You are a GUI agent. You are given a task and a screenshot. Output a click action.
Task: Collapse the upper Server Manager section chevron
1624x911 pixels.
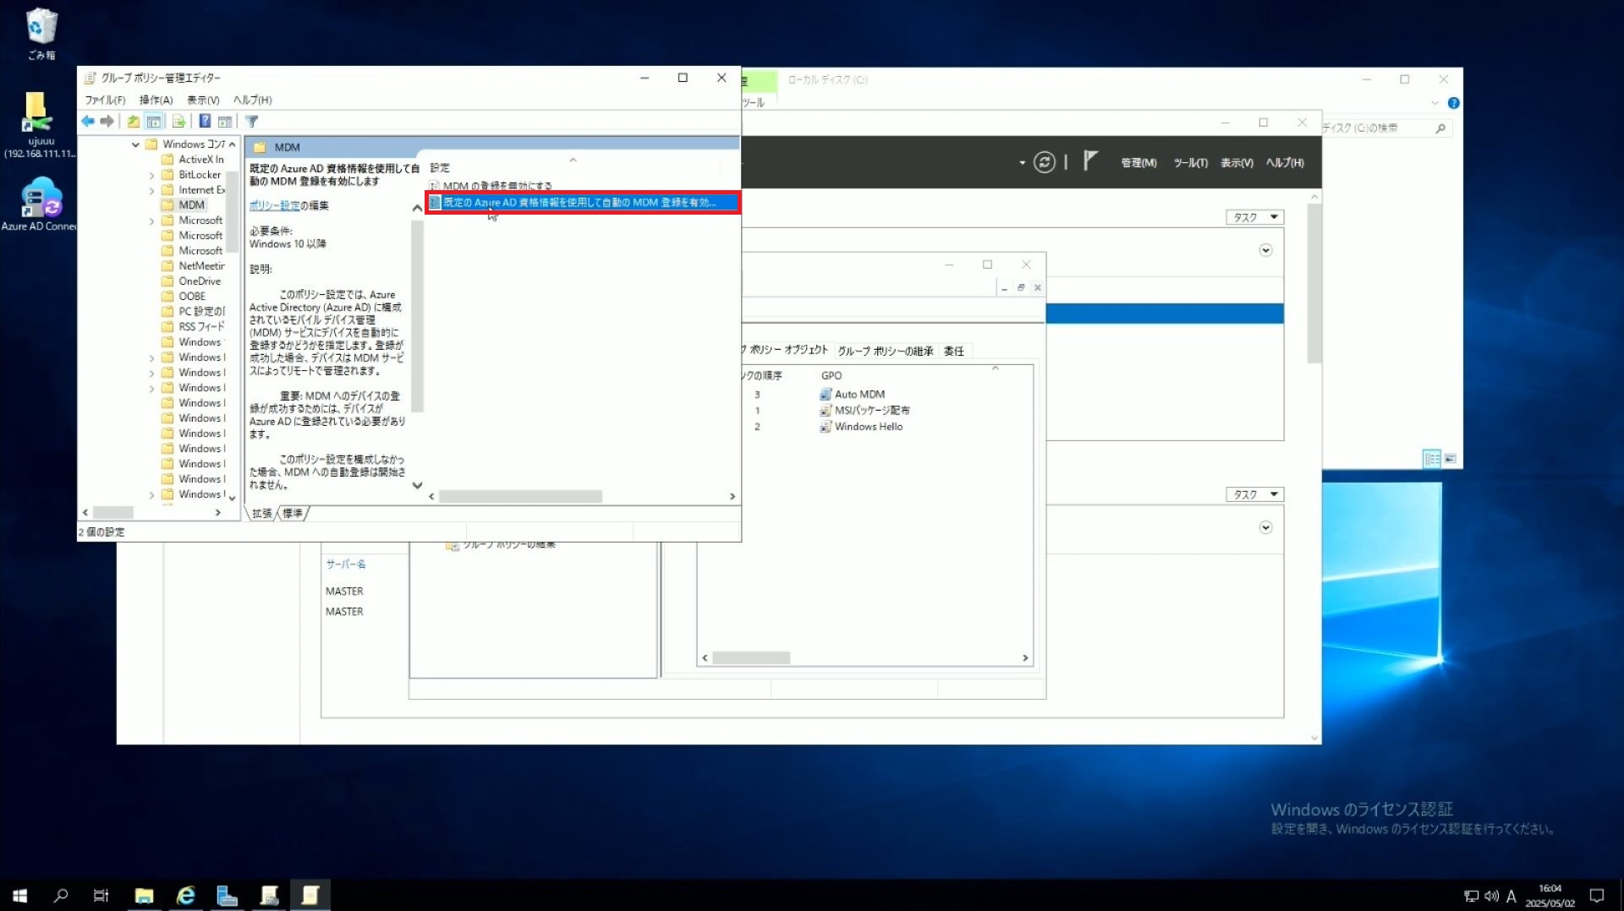[x=1265, y=250]
